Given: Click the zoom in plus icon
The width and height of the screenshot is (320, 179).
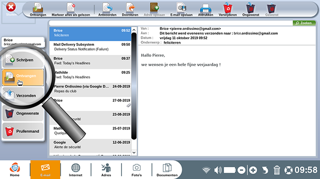Looking at the screenshot, I should coord(253,170).
